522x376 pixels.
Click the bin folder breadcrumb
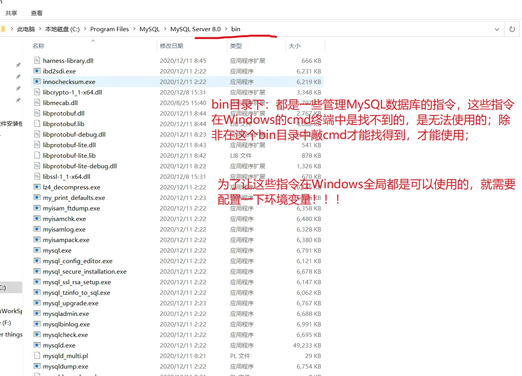(x=236, y=29)
